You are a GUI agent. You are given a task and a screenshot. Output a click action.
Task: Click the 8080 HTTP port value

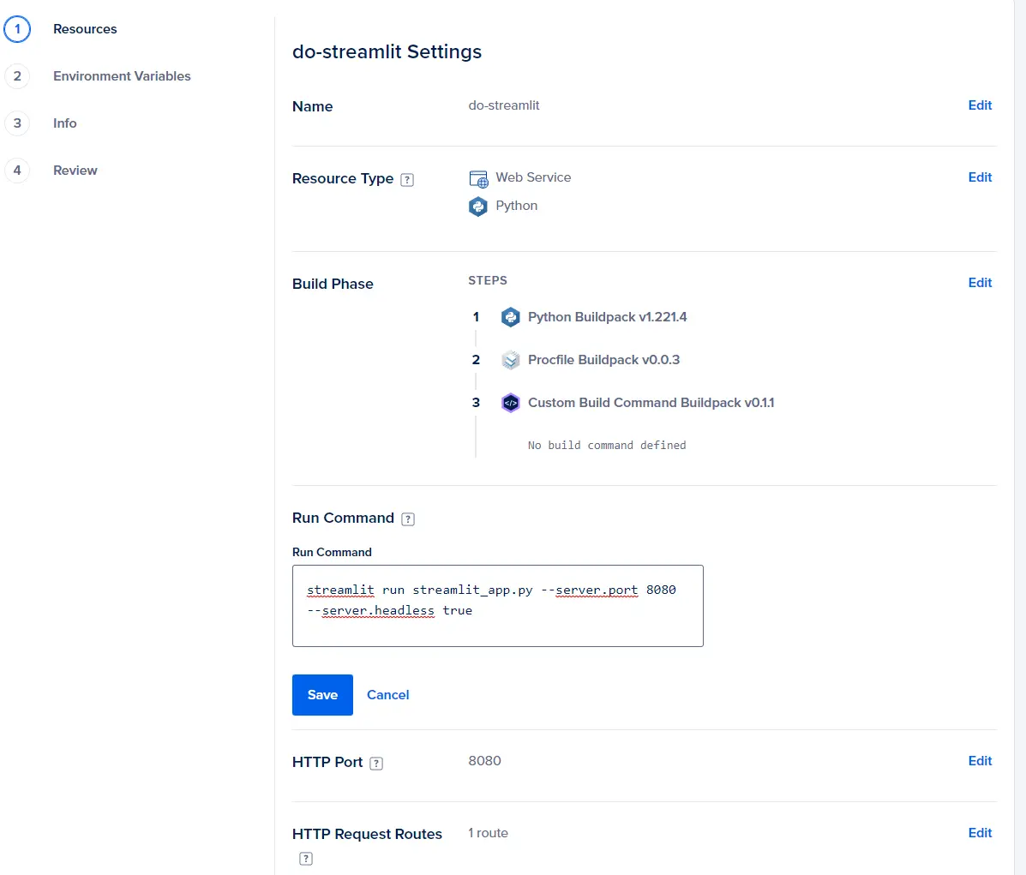point(485,761)
